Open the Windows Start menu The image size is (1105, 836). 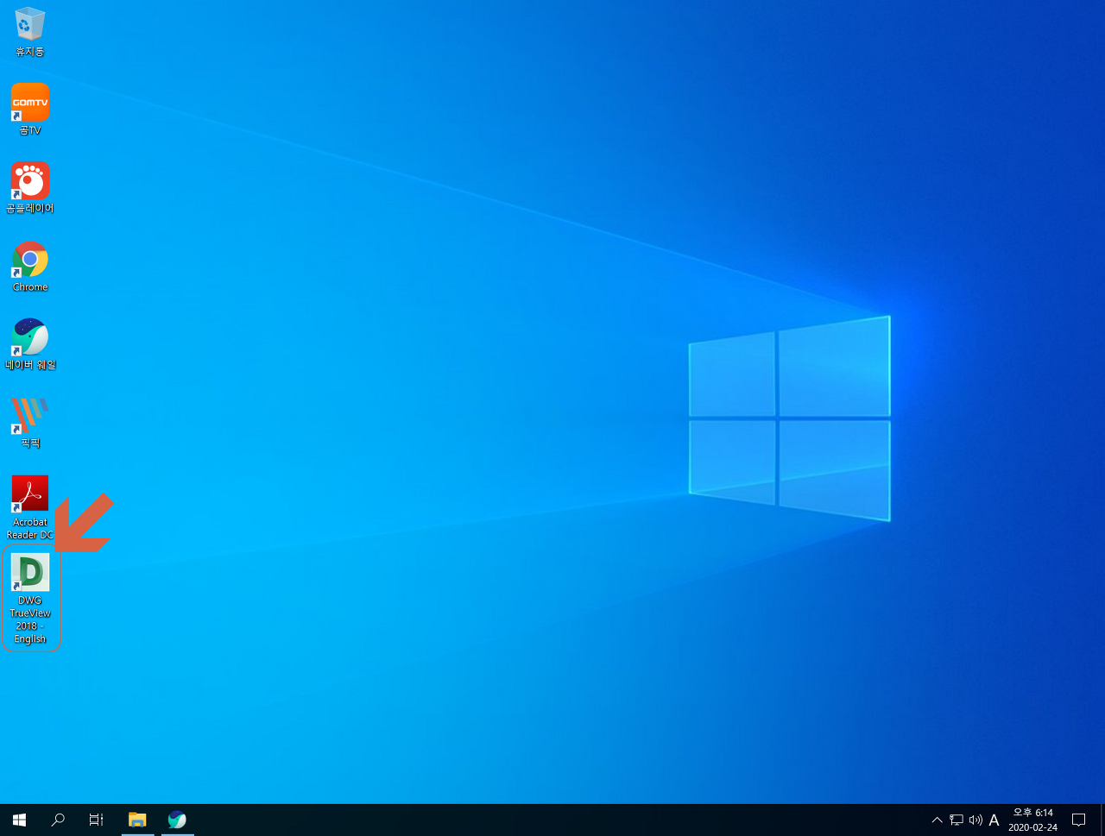point(19,820)
